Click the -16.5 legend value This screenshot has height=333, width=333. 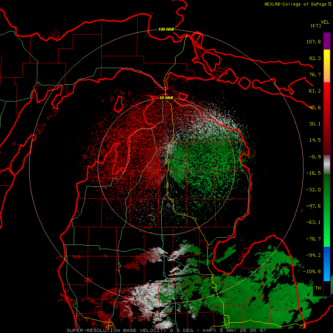coord(313,173)
